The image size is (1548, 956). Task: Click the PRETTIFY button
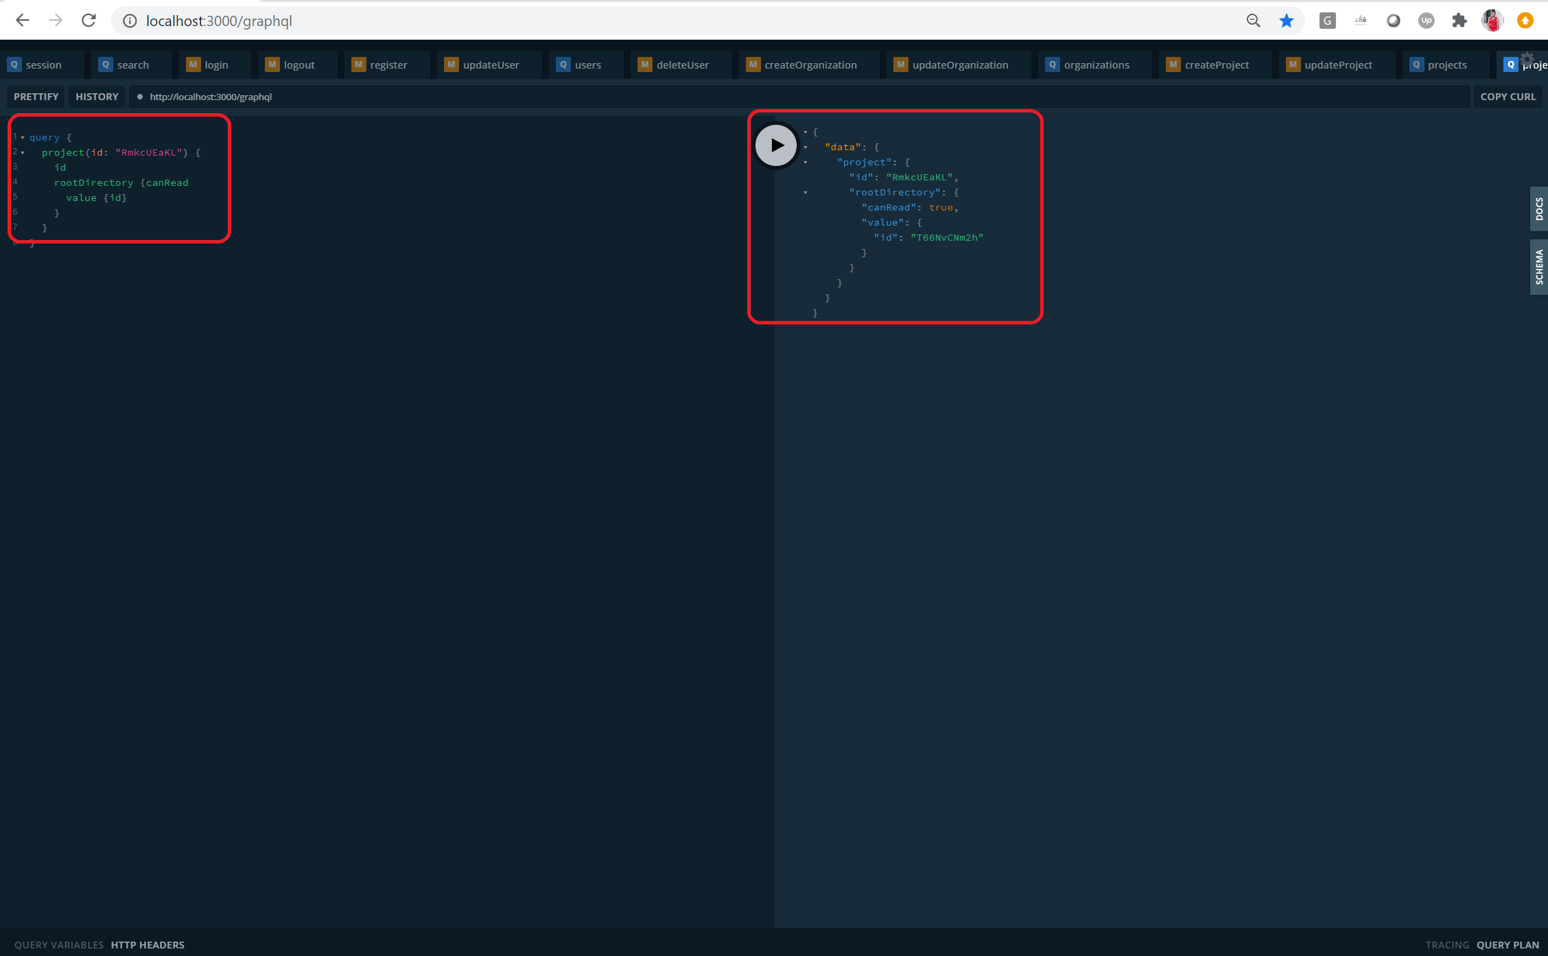pyautogui.click(x=36, y=96)
